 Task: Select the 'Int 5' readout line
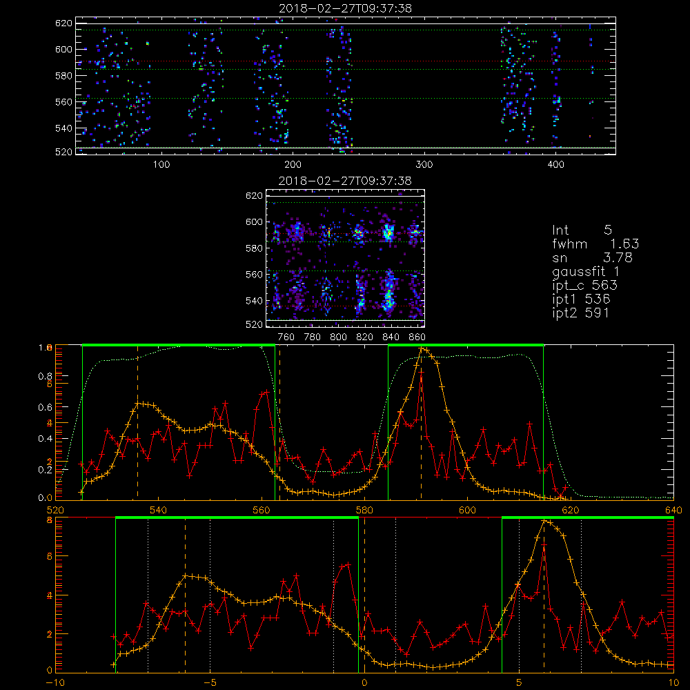582,230
